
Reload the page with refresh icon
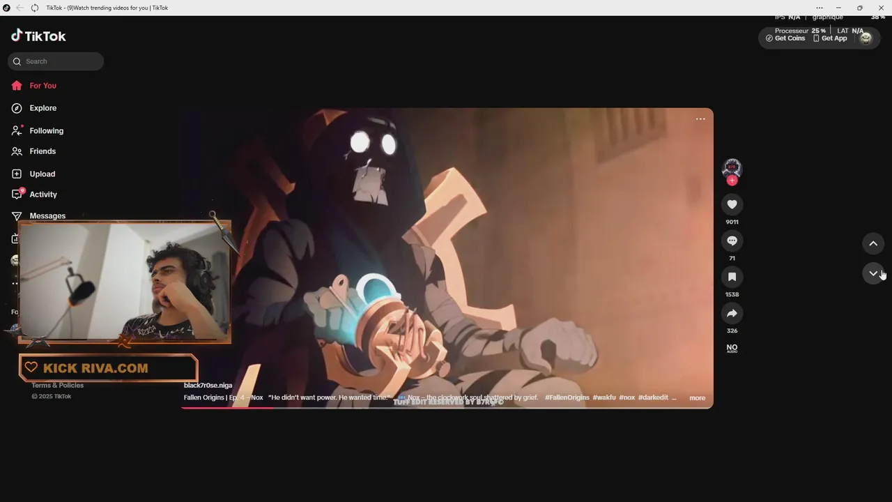click(34, 8)
